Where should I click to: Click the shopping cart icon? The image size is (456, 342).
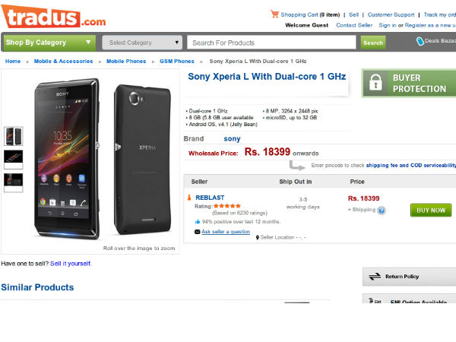pos(274,14)
